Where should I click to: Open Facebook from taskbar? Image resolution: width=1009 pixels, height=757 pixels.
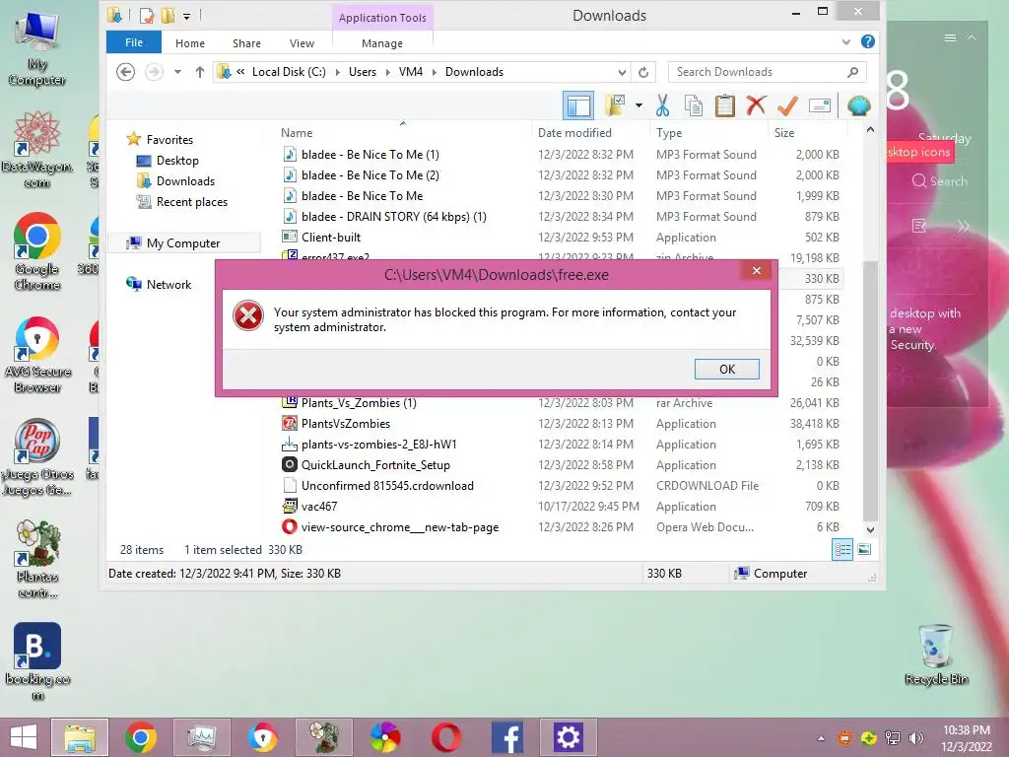(506, 737)
